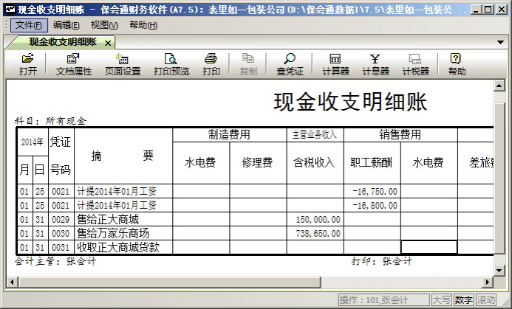The height and width of the screenshot is (309, 512).
Task: Toggle the 大写 caps lock indicator
Action: [x=441, y=300]
